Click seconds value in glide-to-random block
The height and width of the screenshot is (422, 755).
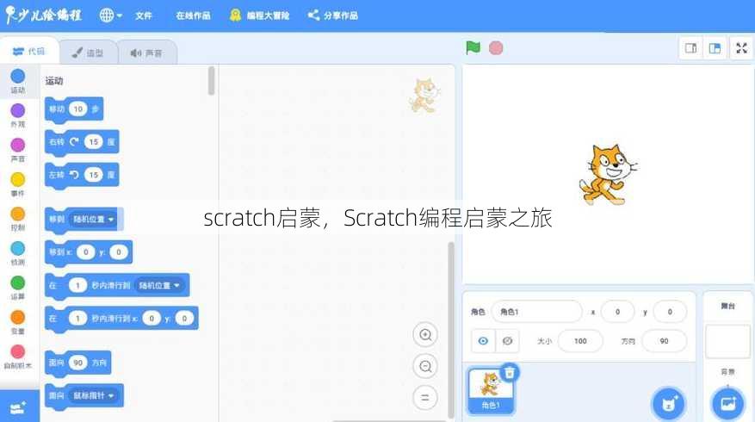click(77, 285)
